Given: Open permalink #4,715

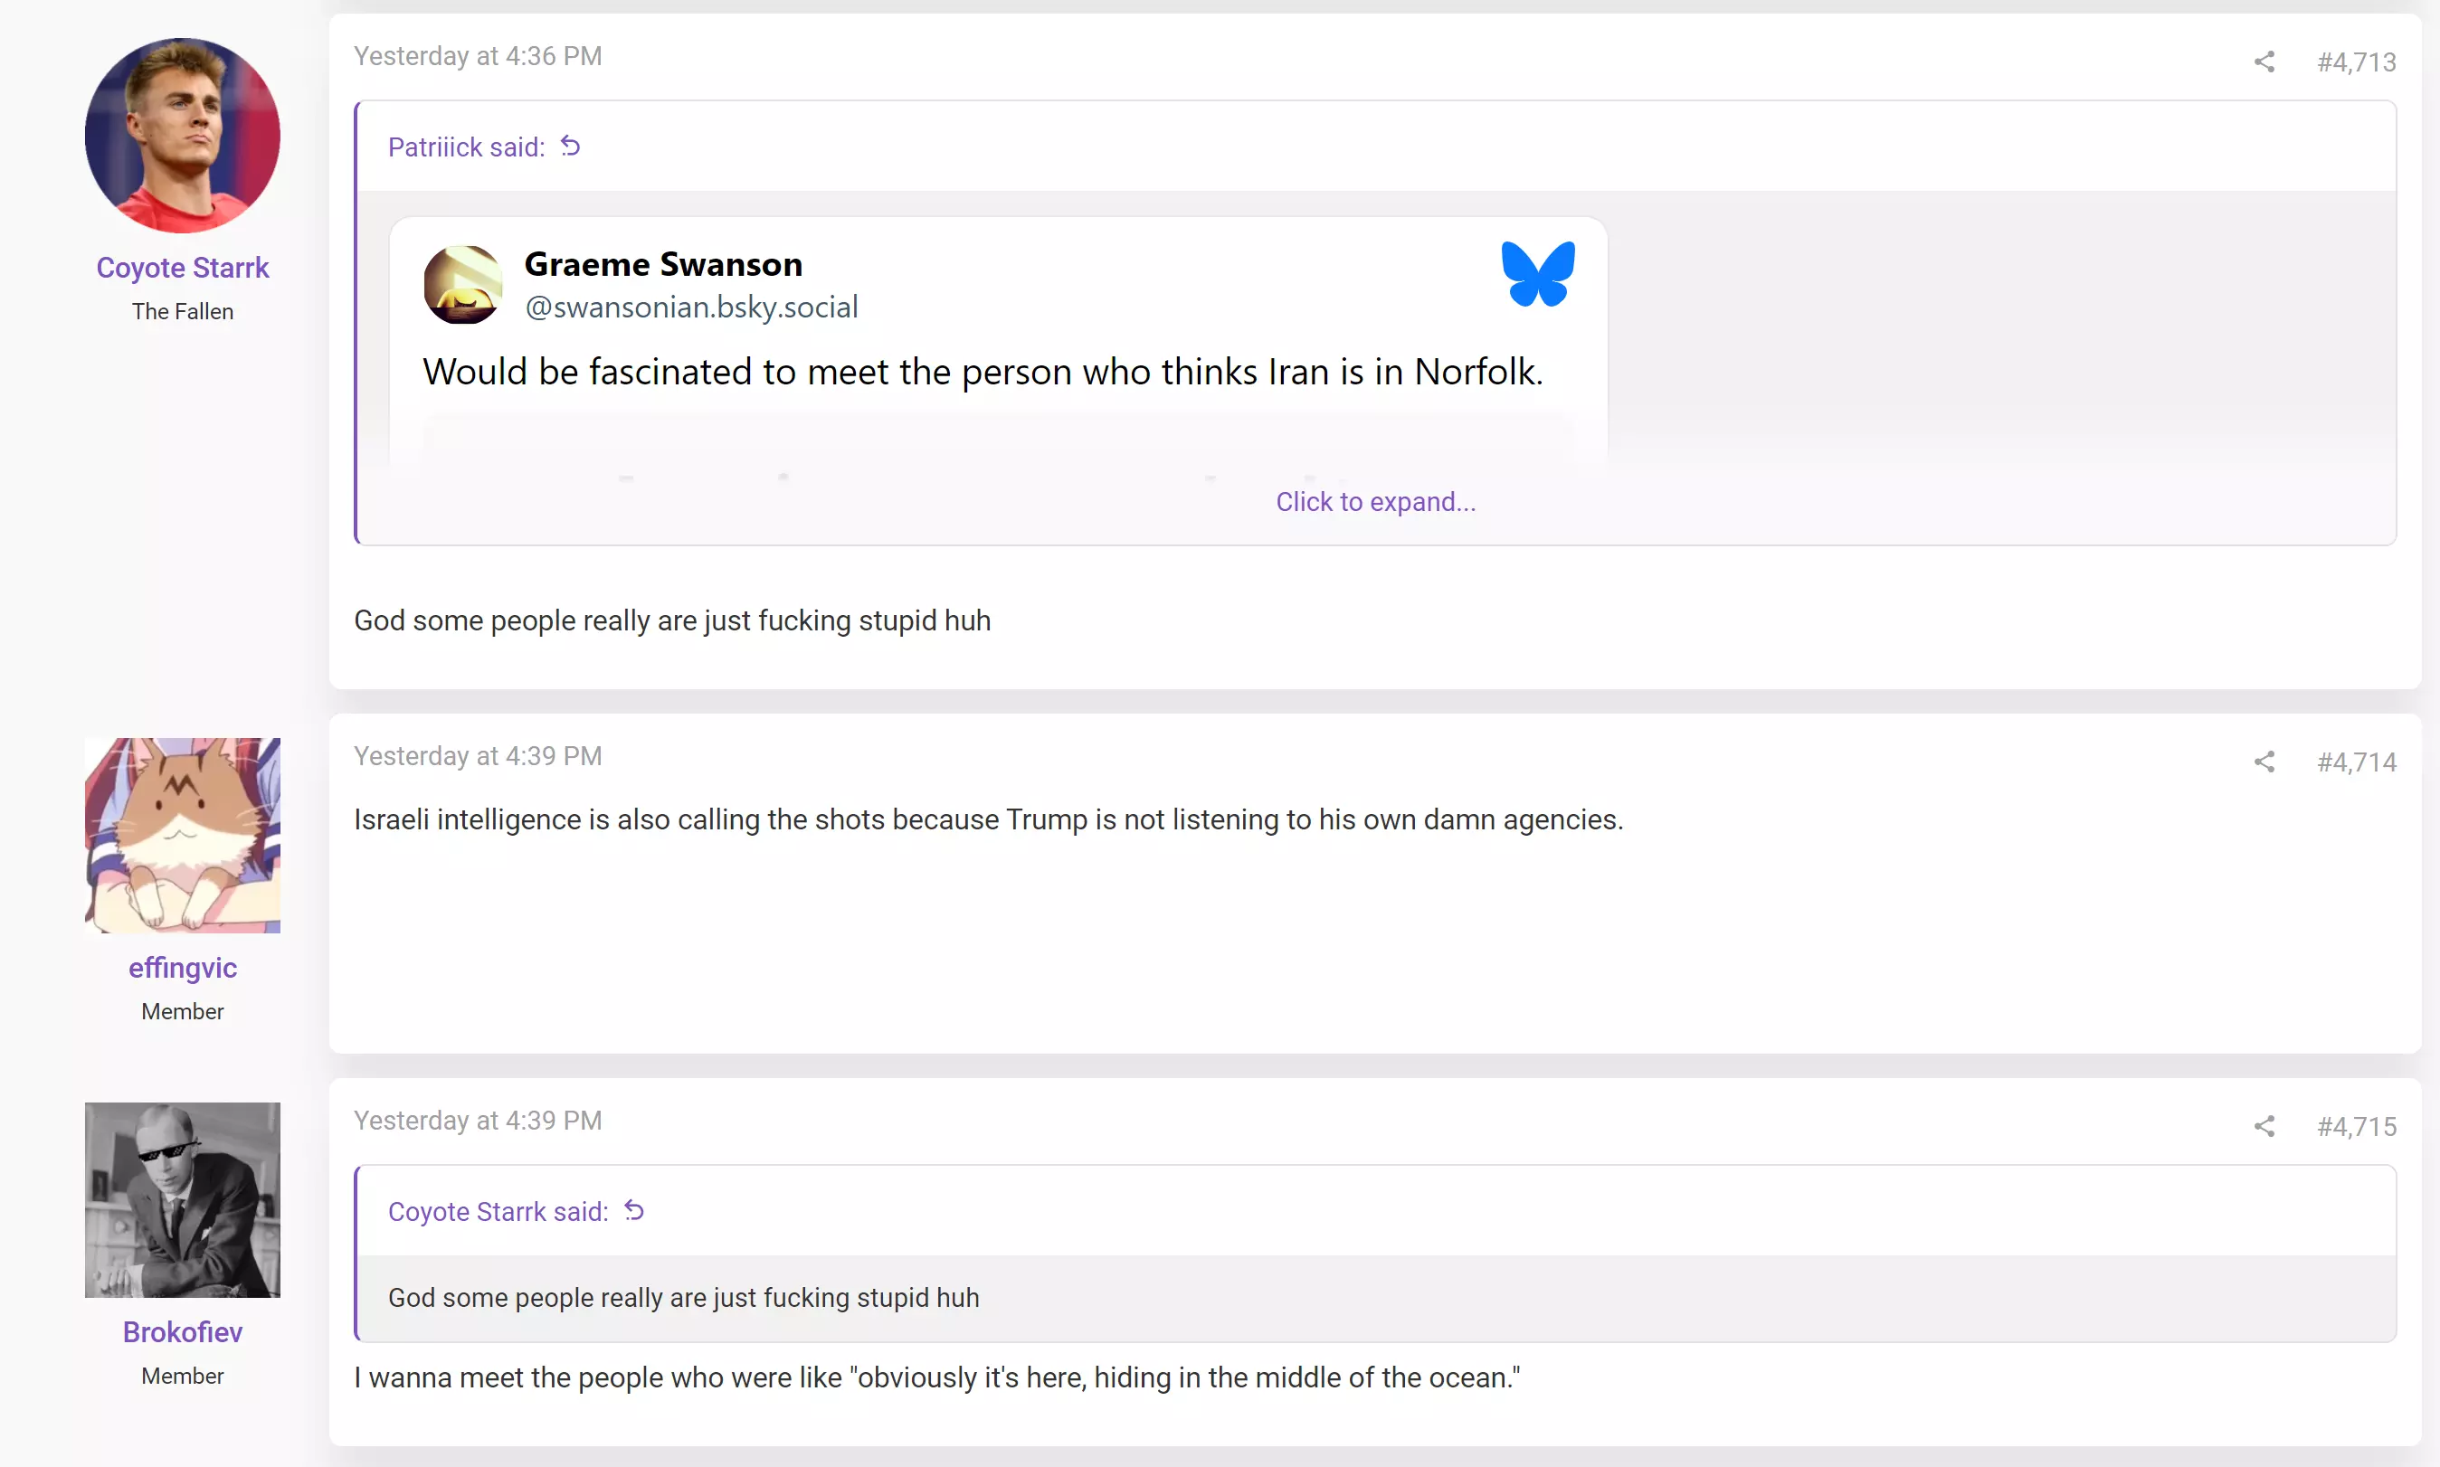Looking at the screenshot, I should click(2357, 1127).
